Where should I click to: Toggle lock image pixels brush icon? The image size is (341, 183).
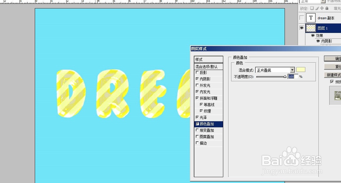(317, 8)
